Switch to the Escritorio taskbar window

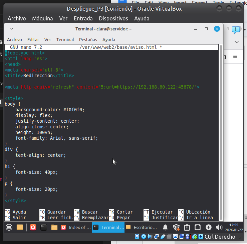[142, 228]
